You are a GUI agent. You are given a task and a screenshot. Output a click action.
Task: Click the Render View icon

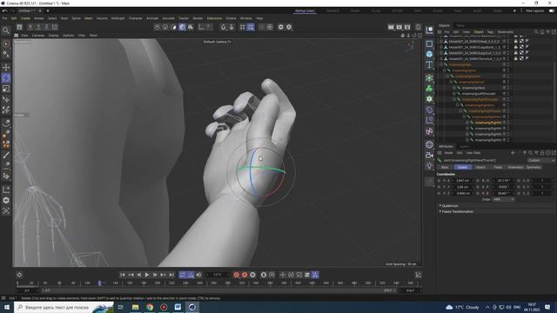pos(391,27)
